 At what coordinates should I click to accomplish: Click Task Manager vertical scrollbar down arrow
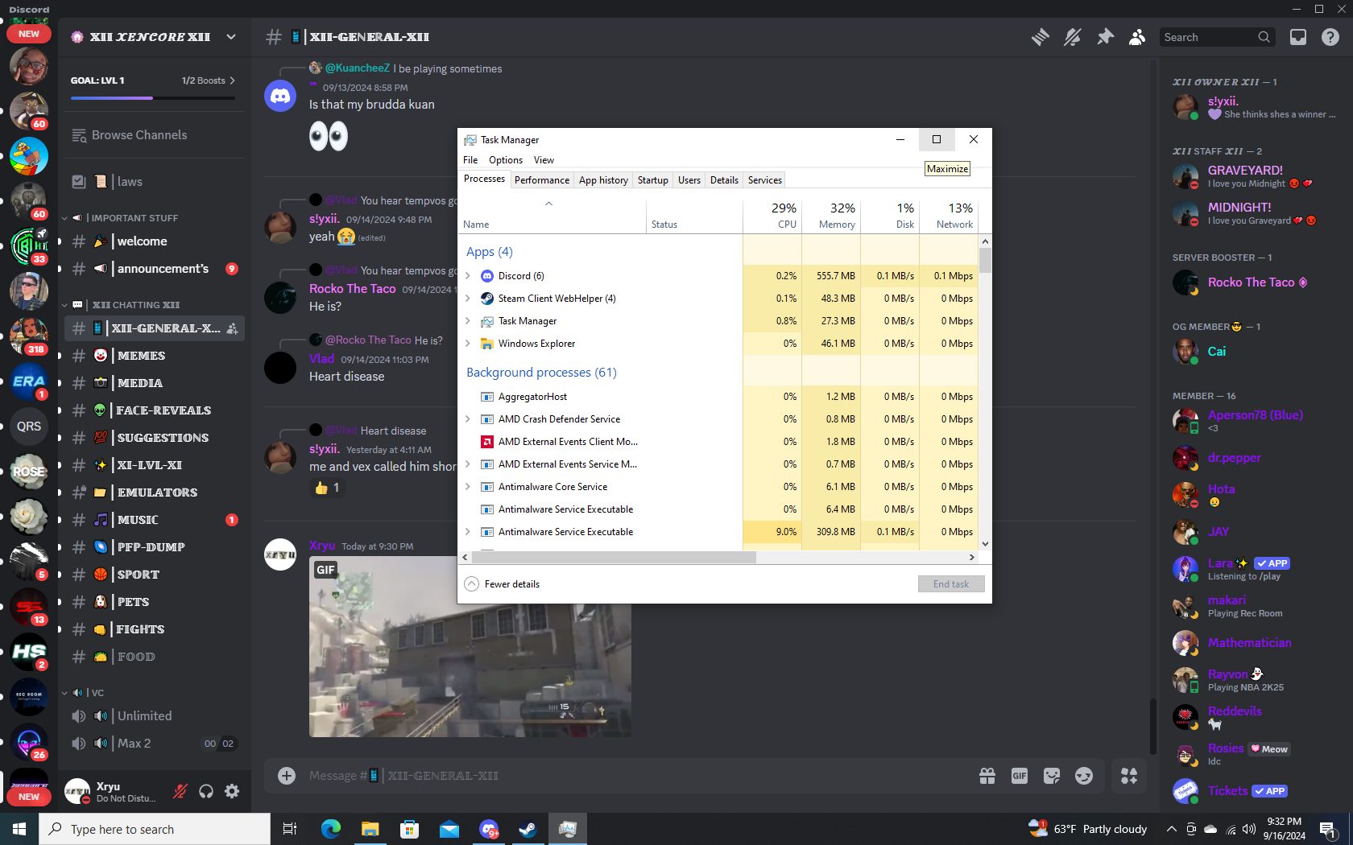coord(985,544)
